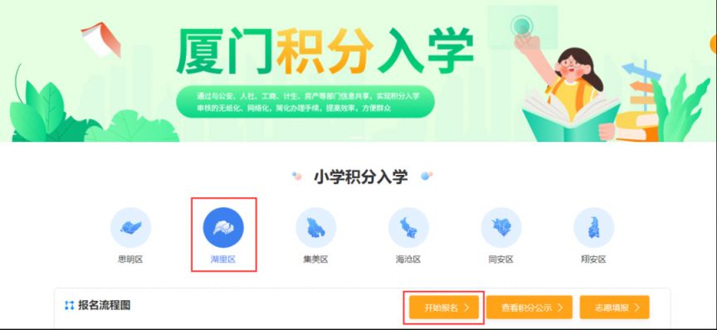This screenshot has height=330, width=717.
Task: Choose the 集美区 district map icon
Action: (315, 228)
